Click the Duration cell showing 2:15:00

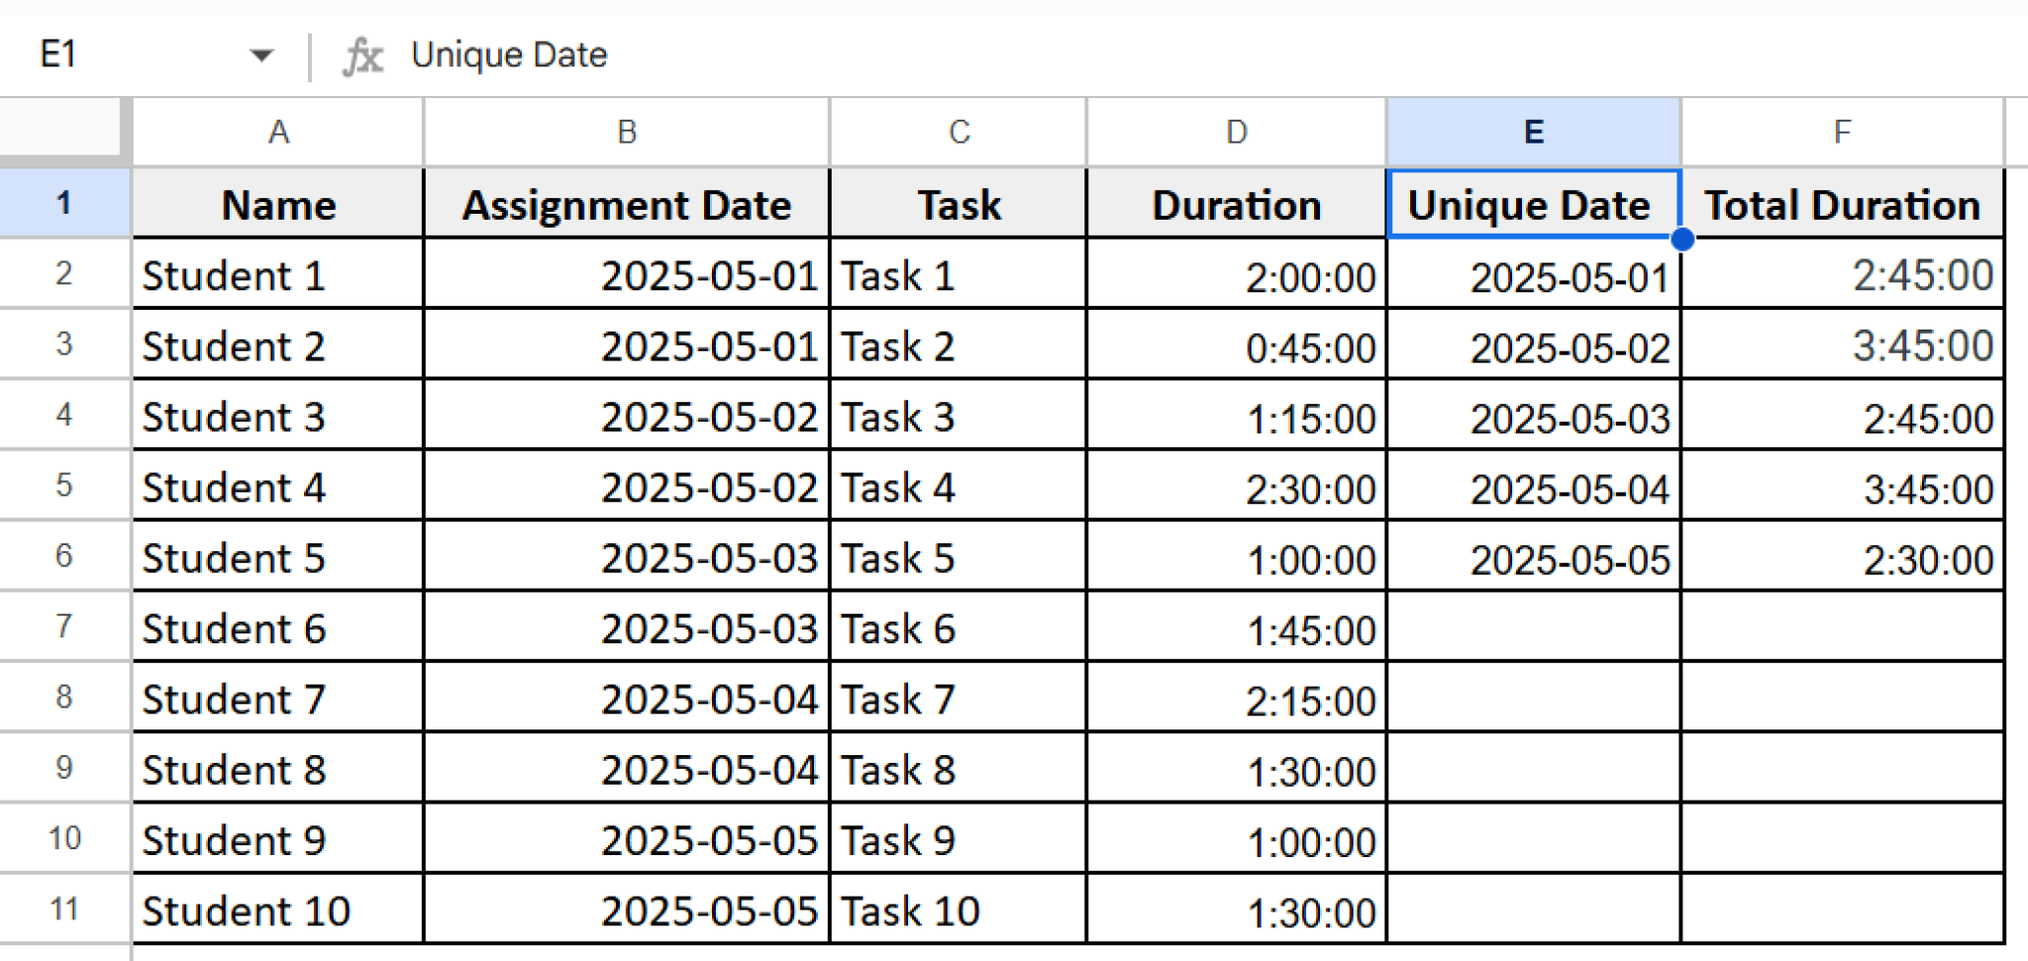click(x=1235, y=699)
